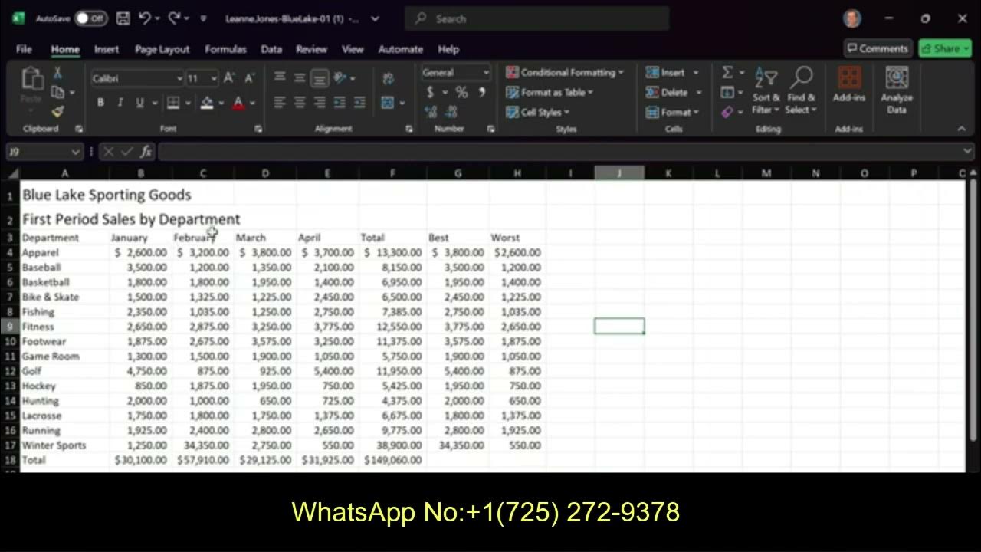Click the Cut scissors icon
The width and height of the screenshot is (981, 552).
tap(57, 74)
